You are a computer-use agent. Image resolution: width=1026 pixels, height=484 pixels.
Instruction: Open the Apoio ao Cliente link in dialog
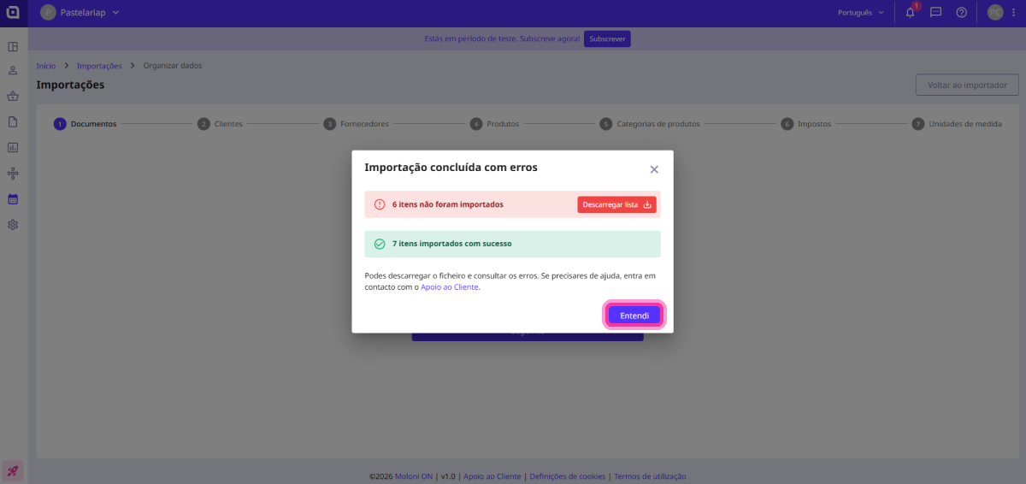450,287
